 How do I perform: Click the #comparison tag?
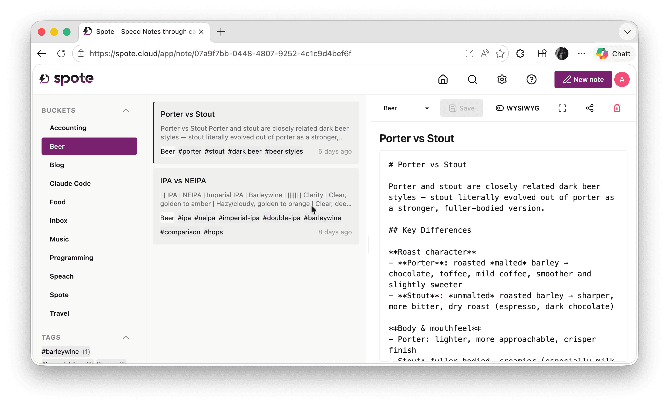pos(180,232)
